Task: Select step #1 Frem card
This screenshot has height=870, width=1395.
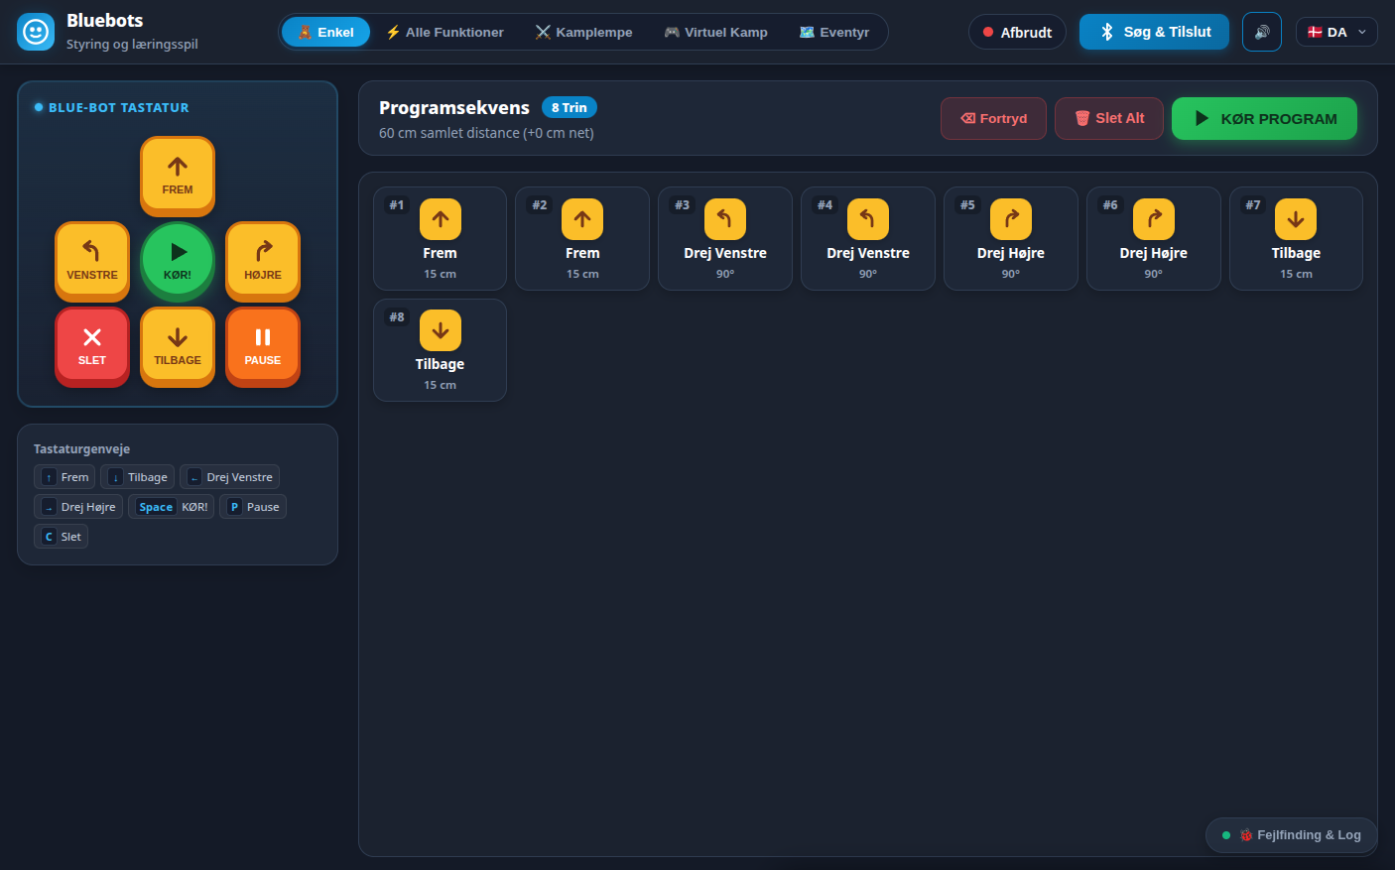Action: (x=440, y=238)
